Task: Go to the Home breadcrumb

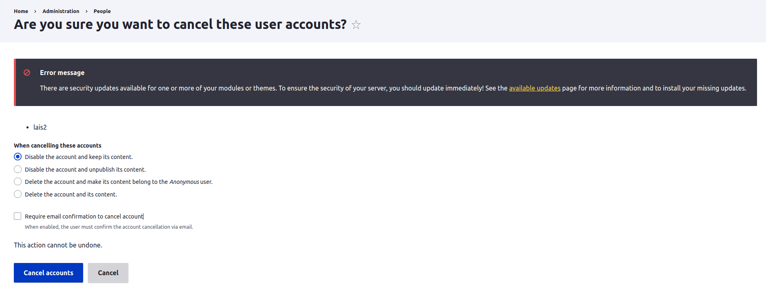Action: pyautogui.click(x=21, y=11)
